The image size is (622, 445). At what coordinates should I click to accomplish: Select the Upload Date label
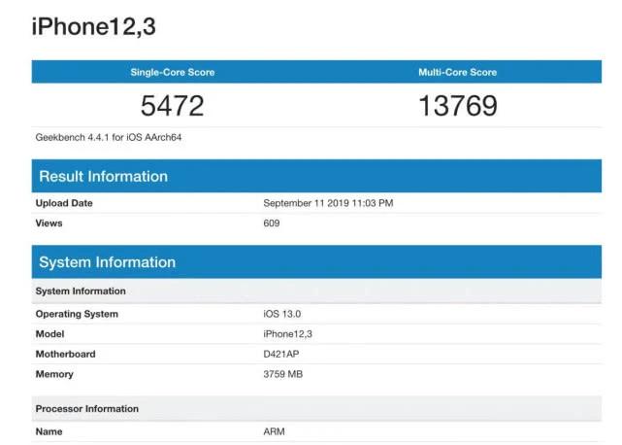click(64, 203)
